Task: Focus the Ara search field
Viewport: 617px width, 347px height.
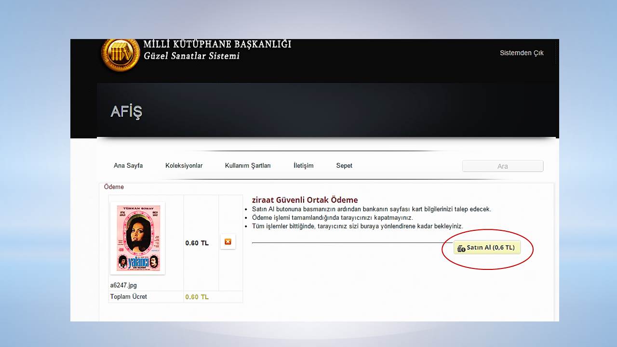Action: click(502, 166)
